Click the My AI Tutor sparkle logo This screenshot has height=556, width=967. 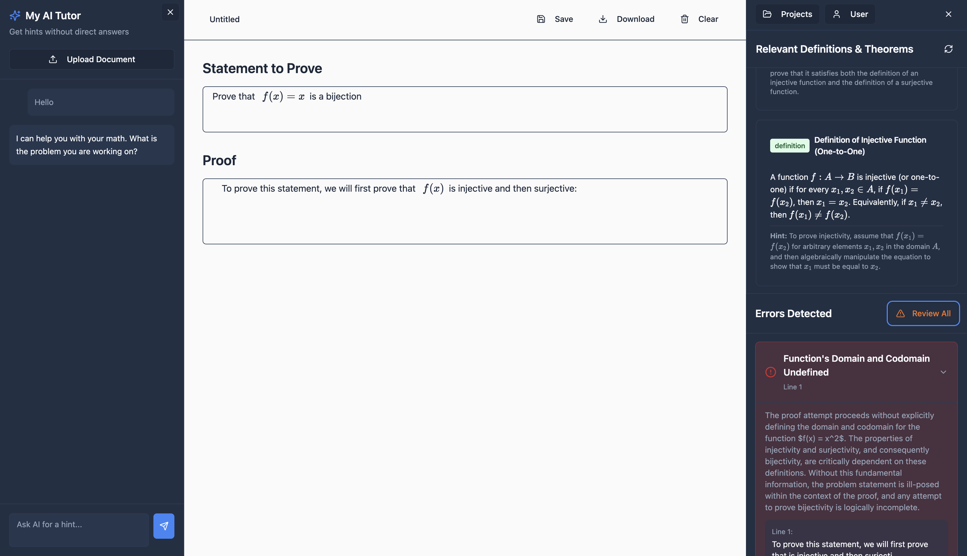[x=15, y=16]
